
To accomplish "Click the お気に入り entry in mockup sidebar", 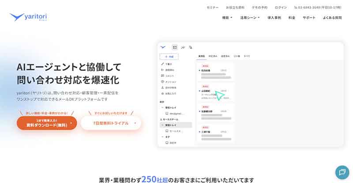I will point(171,93).
